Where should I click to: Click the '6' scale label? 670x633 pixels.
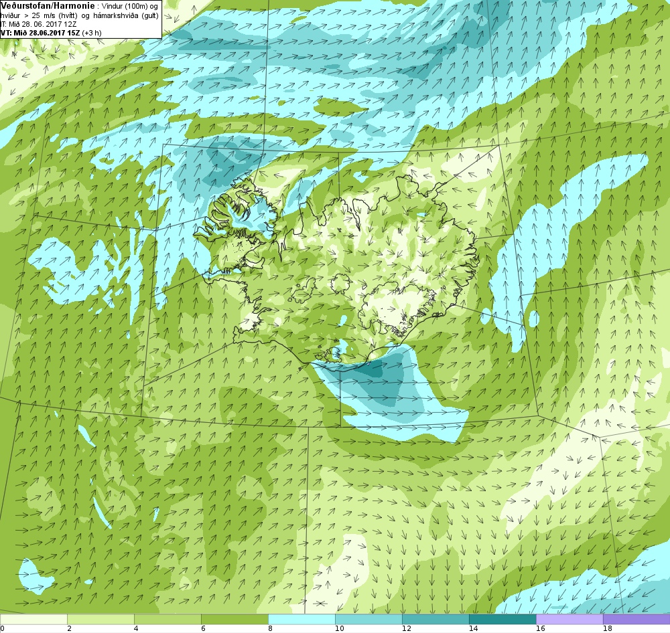tap(204, 628)
